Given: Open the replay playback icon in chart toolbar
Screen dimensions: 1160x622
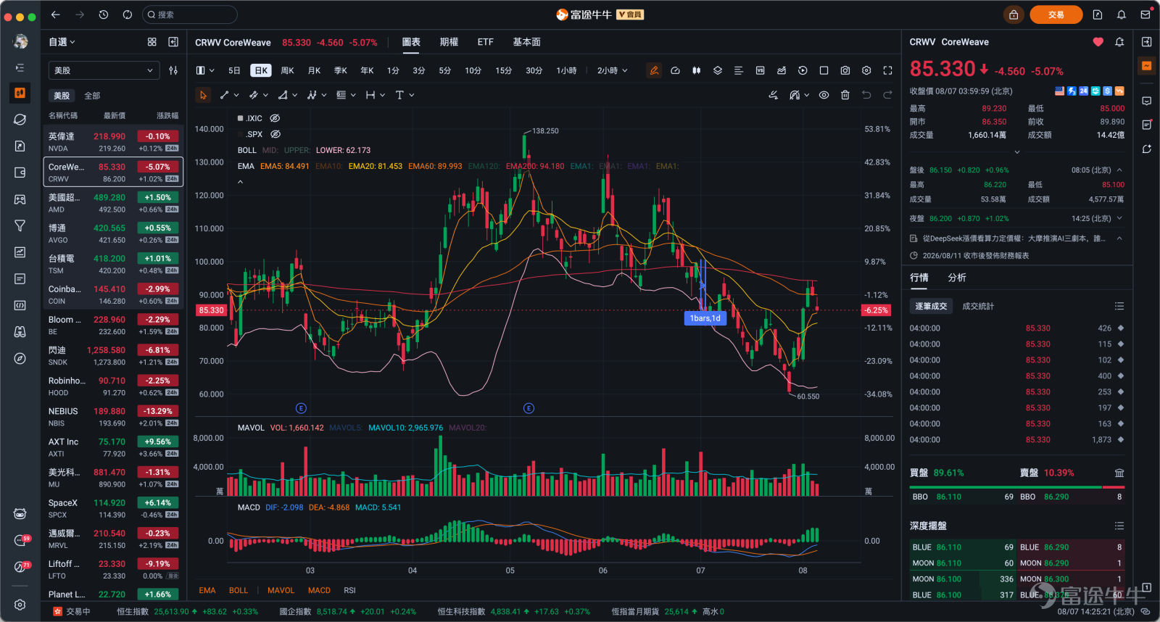Looking at the screenshot, I should [803, 70].
